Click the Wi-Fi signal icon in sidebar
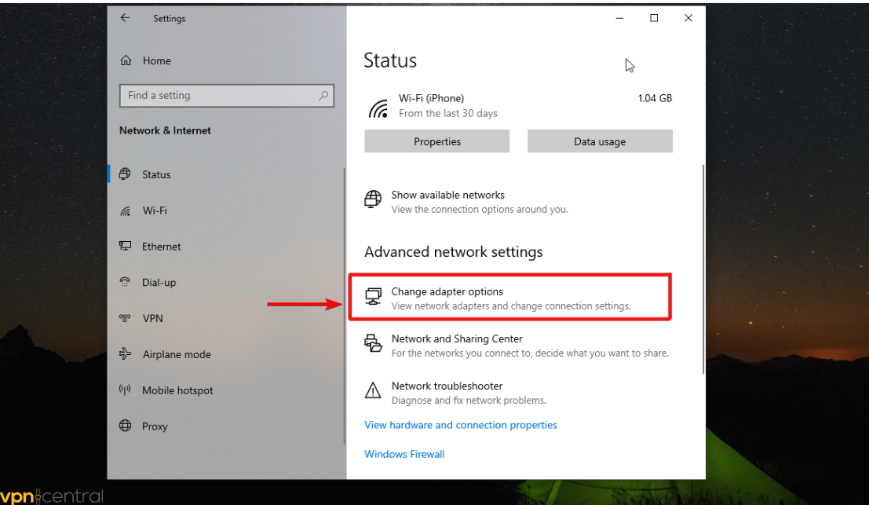 point(125,211)
